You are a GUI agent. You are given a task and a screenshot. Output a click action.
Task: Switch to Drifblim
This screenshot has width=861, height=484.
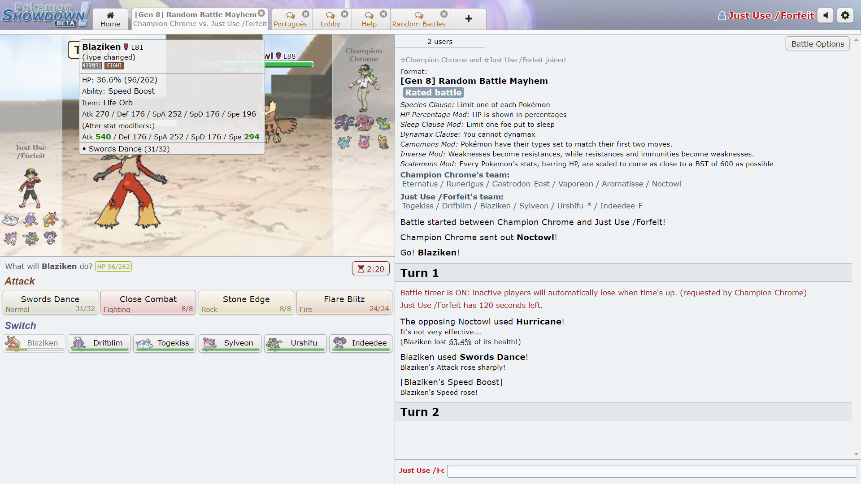(99, 343)
